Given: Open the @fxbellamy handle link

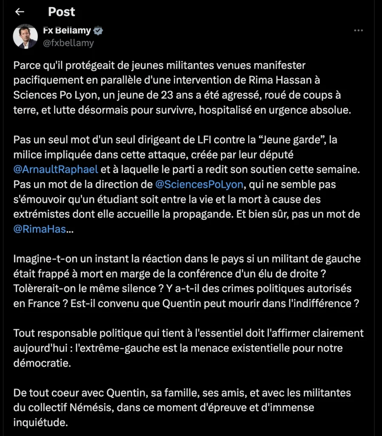Looking at the screenshot, I should 68,43.
